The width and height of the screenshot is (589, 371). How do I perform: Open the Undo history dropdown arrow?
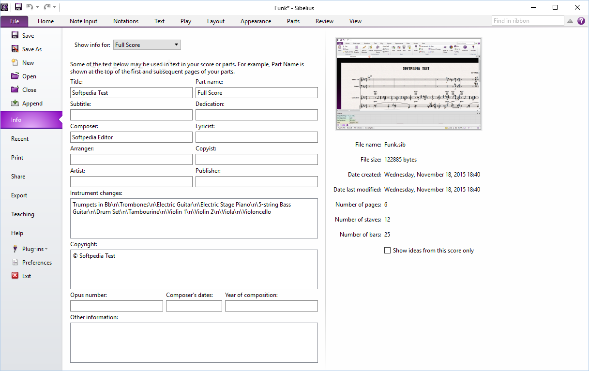point(37,7)
